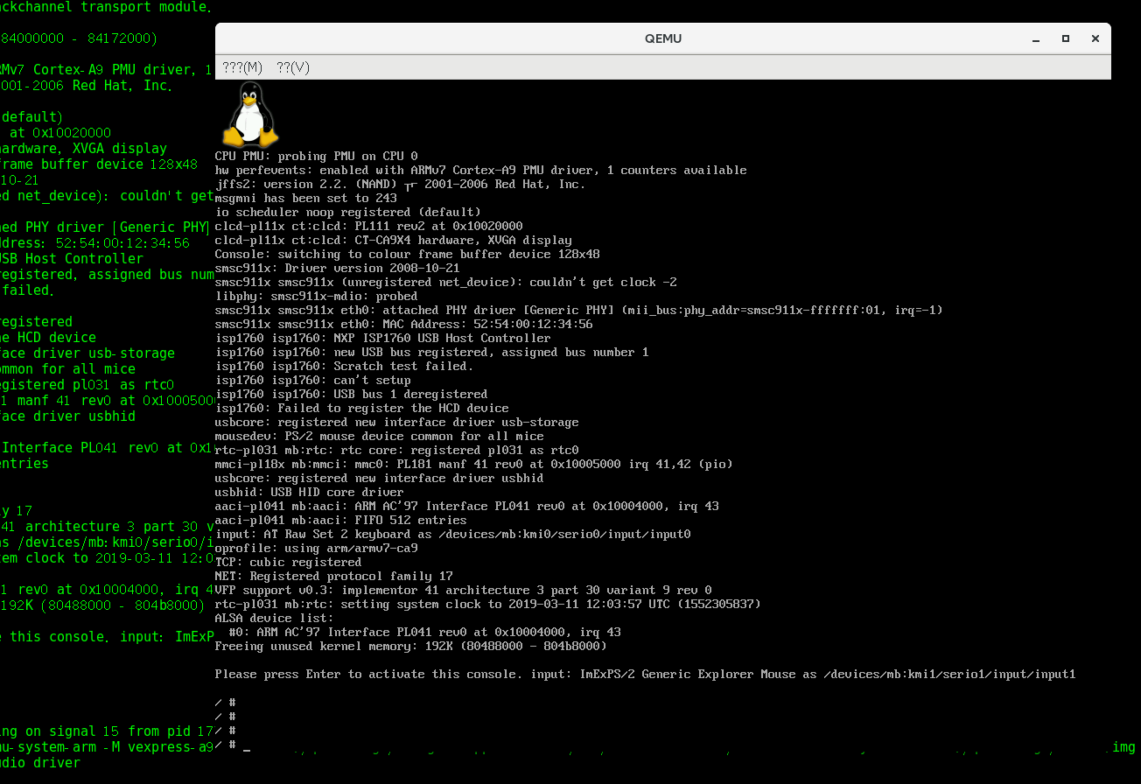Click the 'Freeing unused kernel memory: 192K' line in QEMU
Viewport: 1141px width, 784px height.
(410, 647)
